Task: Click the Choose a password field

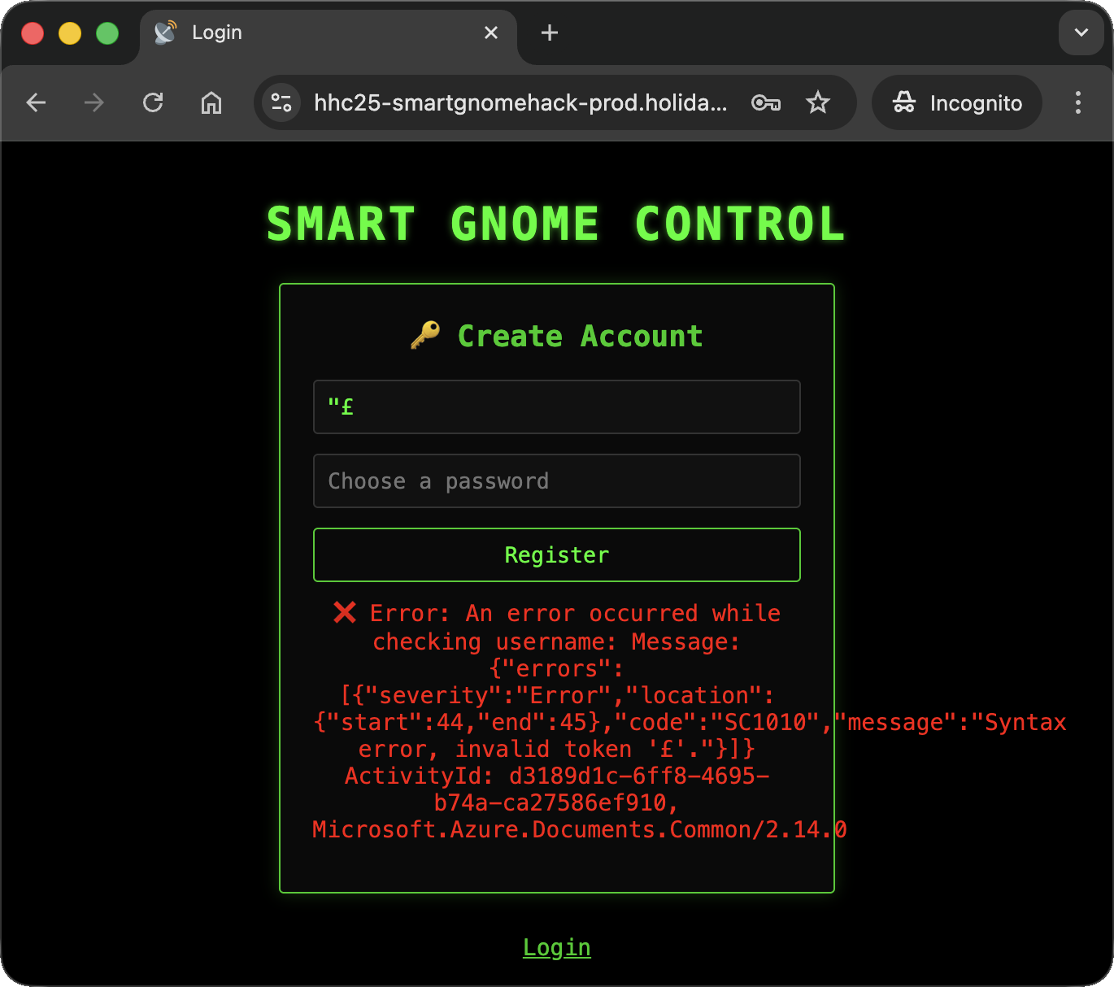Action: 557,481
